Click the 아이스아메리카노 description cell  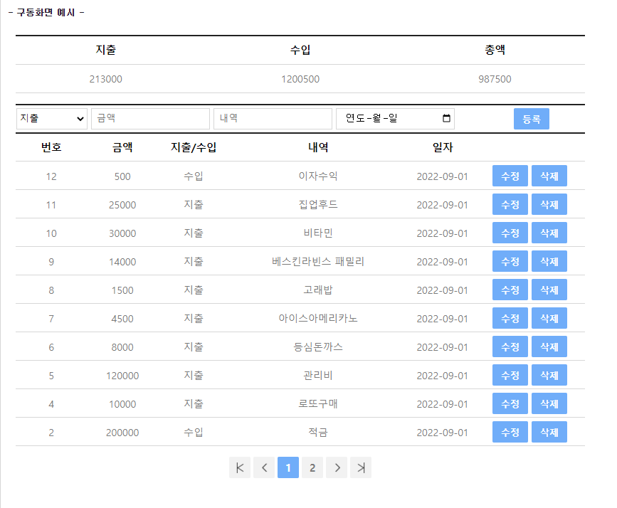tap(318, 318)
